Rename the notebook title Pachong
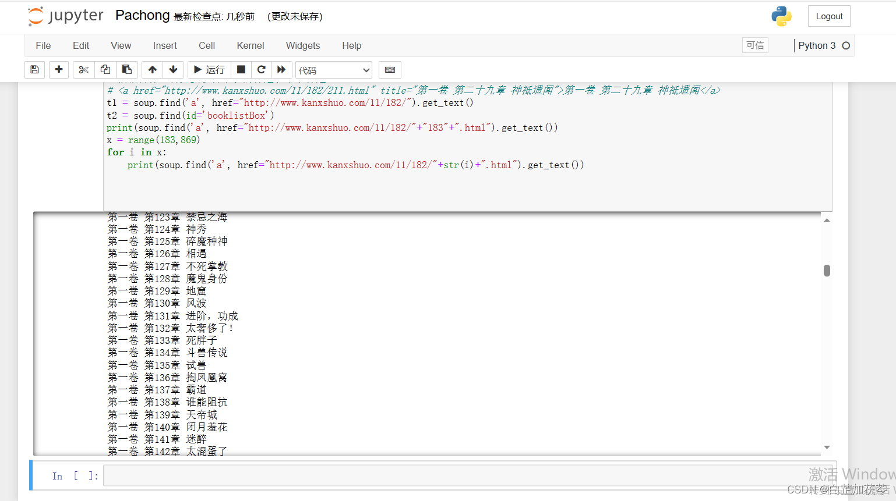 tap(142, 15)
